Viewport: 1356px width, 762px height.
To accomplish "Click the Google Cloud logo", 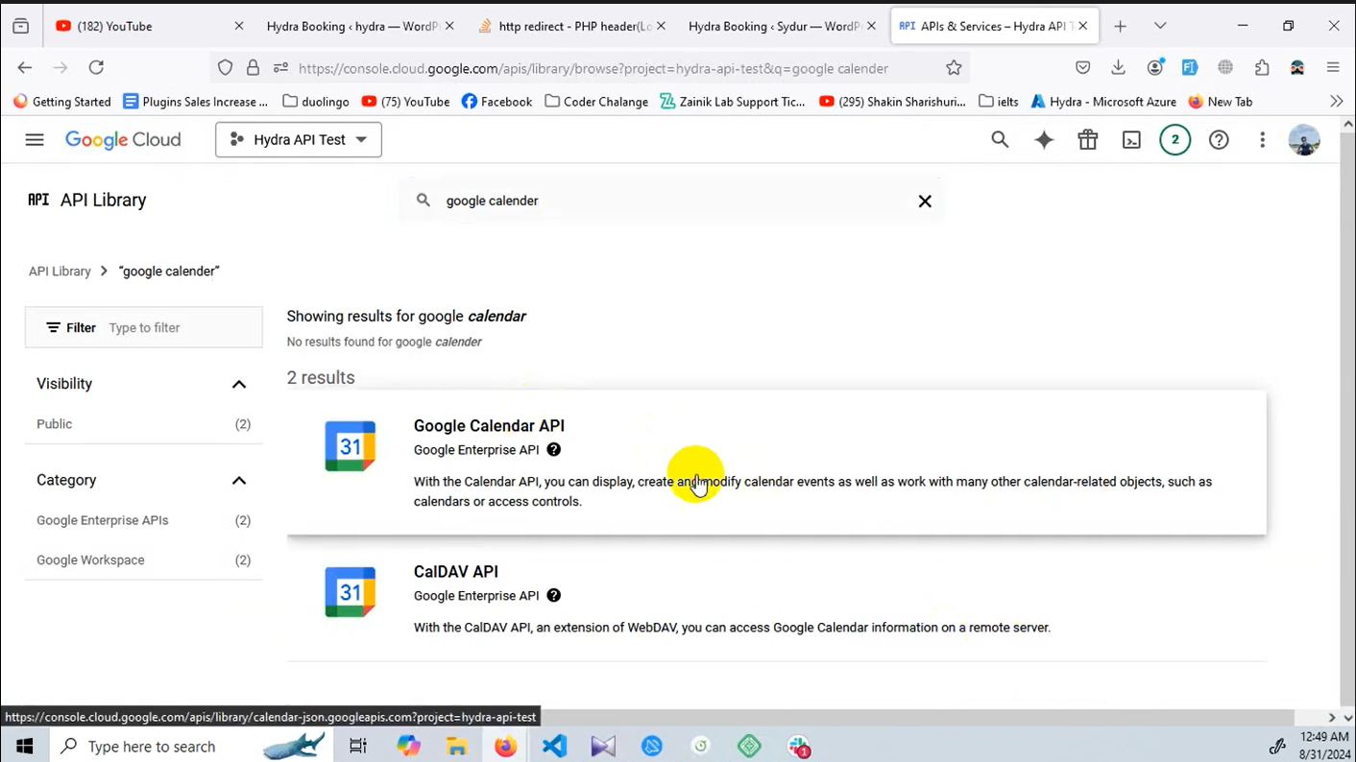I will [123, 140].
